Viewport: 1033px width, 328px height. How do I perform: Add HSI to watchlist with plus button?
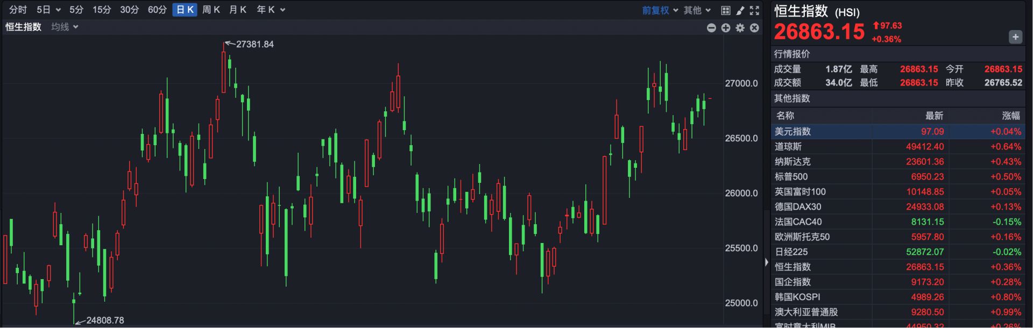(1015, 37)
